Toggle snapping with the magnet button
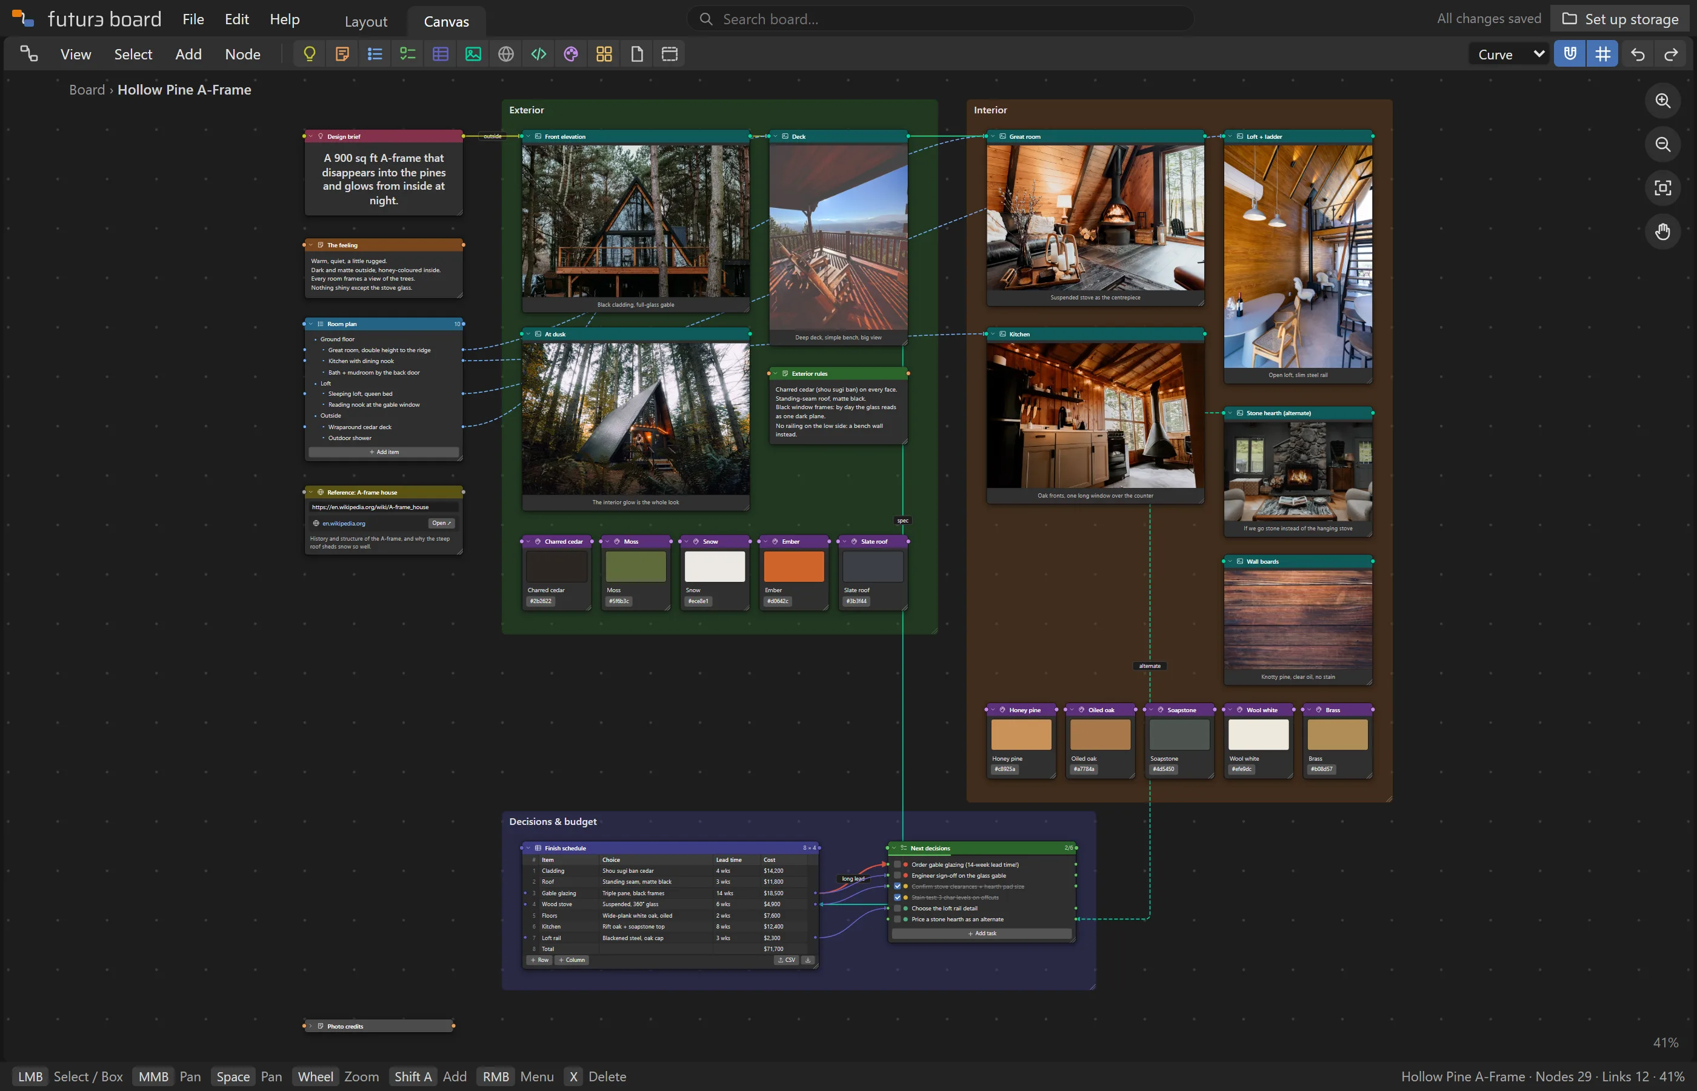The height and width of the screenshot is (1091, 1697). 1570,54
